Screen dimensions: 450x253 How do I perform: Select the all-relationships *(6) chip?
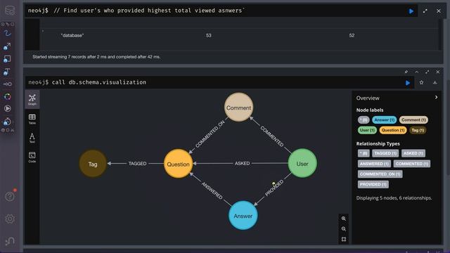pyautogui.click(x=364, y=153)
